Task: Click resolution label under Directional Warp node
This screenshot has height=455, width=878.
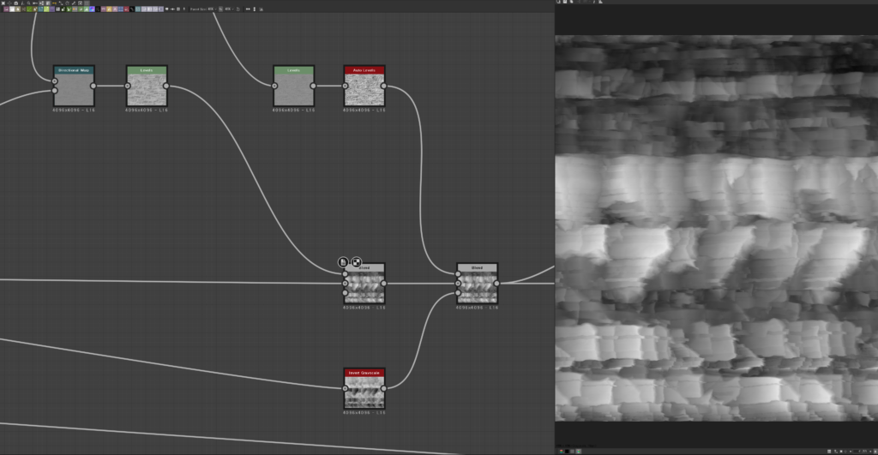Action: pyautogui.click(x=74, y=111)
